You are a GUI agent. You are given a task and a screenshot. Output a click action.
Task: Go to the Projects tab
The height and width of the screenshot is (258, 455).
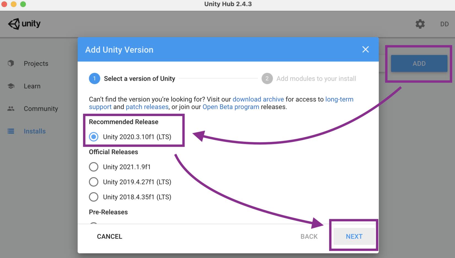click(x=36, y=63)
